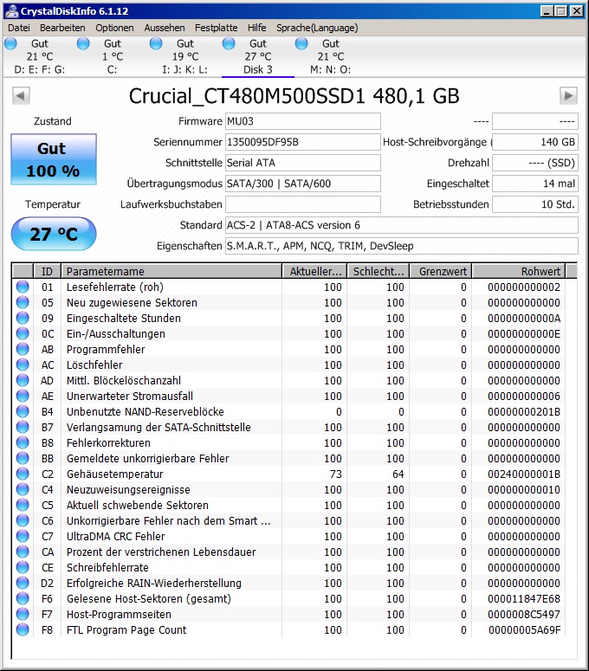Image resolution: width=589 pixels, height=671 pixels.
Task: Click status orb of Eingeschaltete Stunden row
Action: pos(23,318)
